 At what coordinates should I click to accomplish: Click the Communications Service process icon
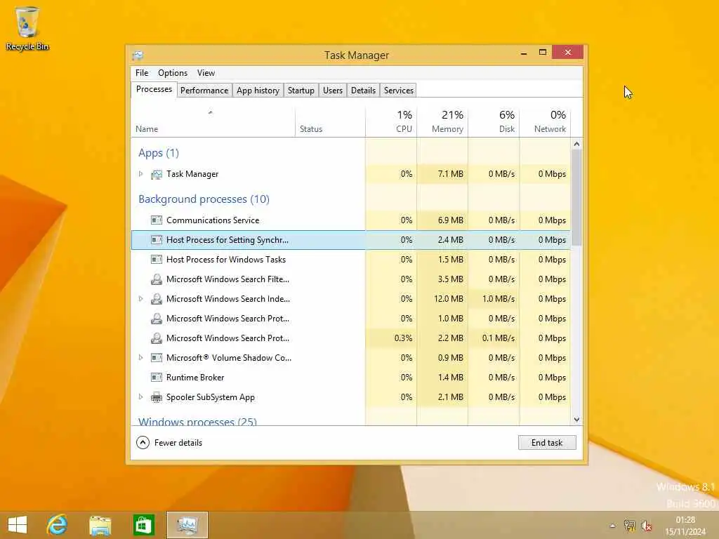pyautogui.click(x=157, y=220)
